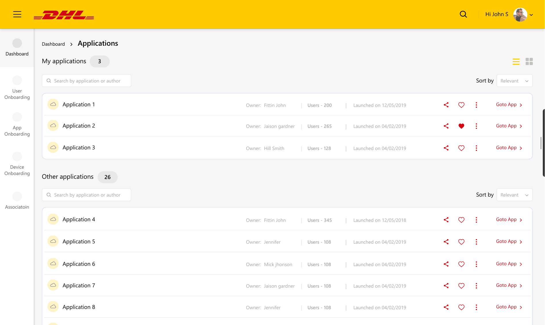The height and width of the screenshot is (325, 545).
Task: Focus Other applications search field
Action: pos(86,195)
